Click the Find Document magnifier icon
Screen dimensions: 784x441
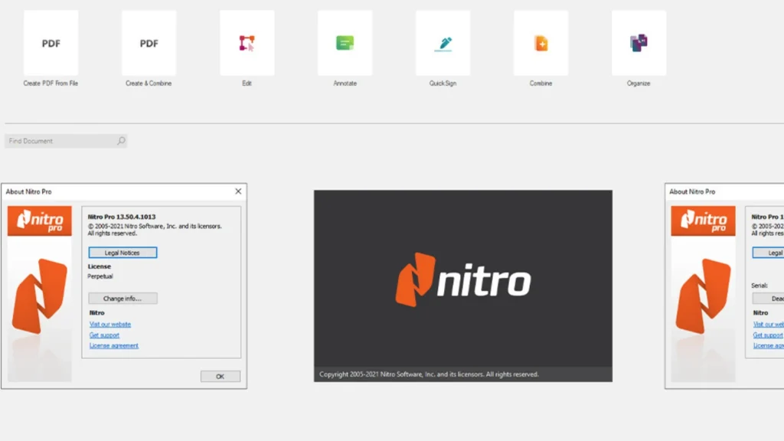click(x=120, y=141)
